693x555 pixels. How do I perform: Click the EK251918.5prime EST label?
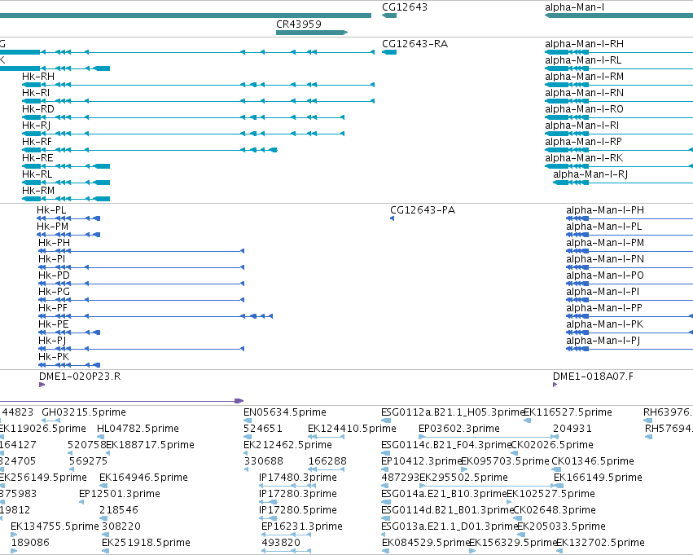tap(147, 544)
